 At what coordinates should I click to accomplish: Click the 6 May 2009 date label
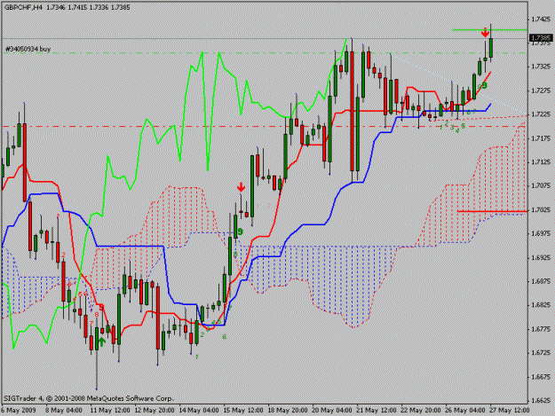click(19, 410)
